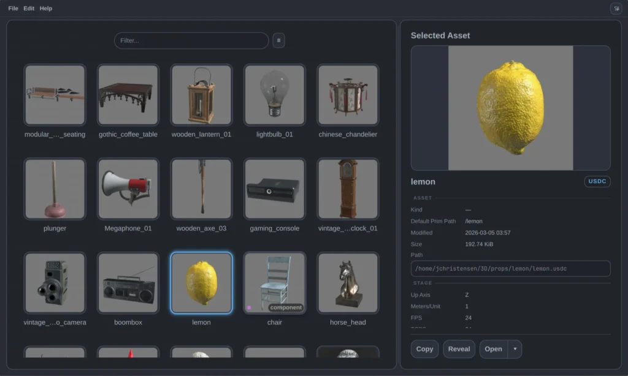This screenshot has width=628, height=376.
Task: Open the File menu
Action: (13, 9)
